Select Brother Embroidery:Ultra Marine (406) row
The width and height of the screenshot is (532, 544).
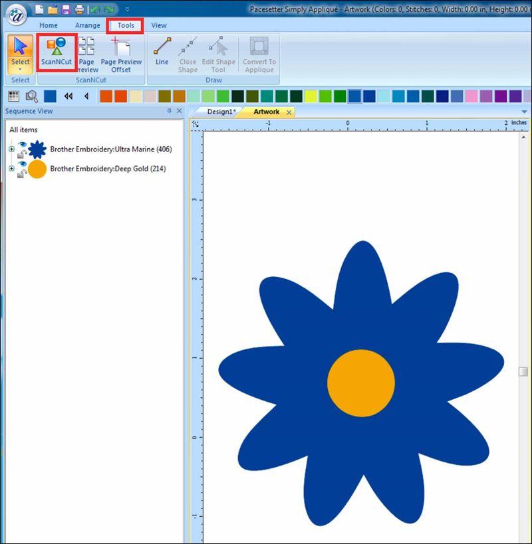111,149
